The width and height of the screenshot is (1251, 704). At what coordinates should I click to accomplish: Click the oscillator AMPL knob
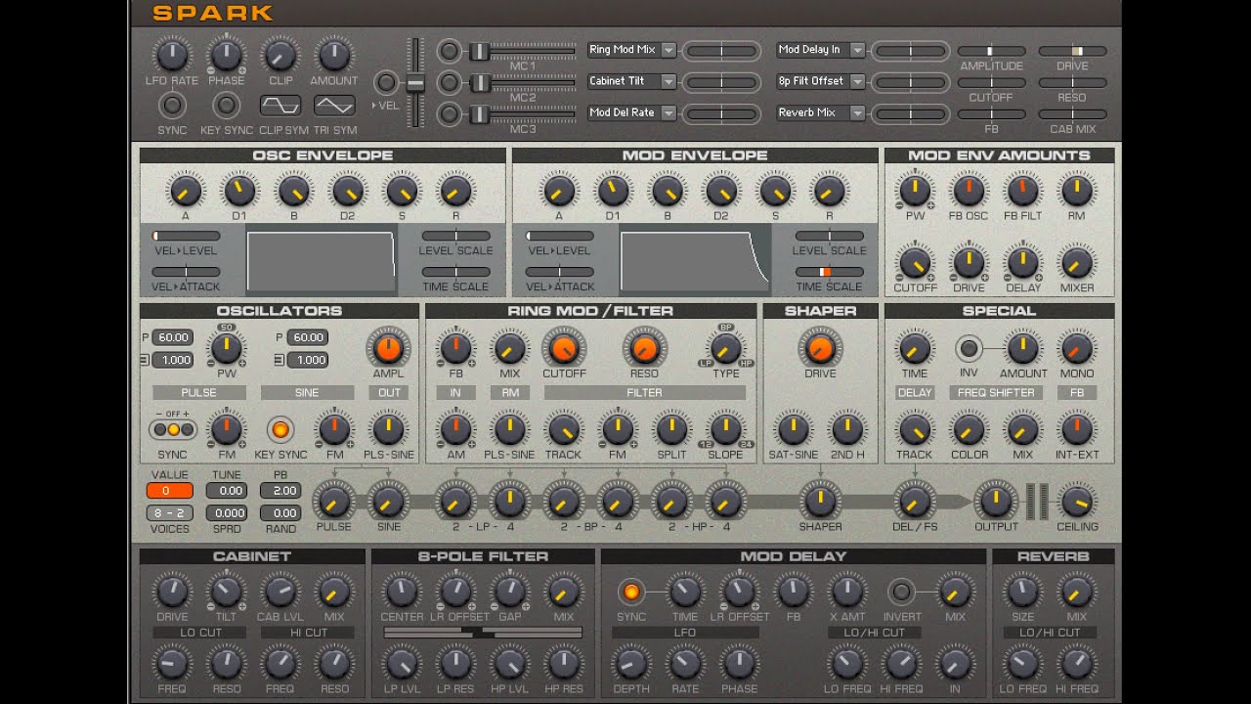[388, 347]
